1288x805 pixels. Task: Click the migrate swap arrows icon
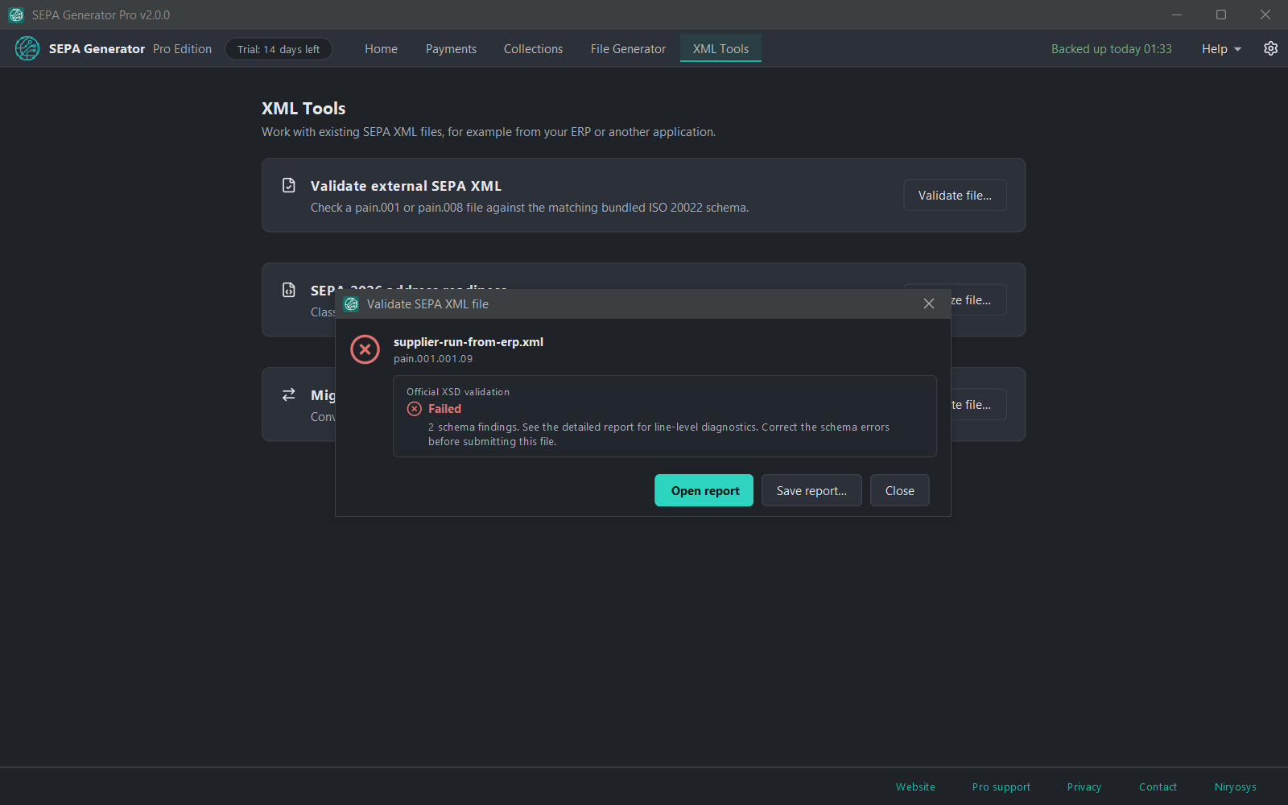(x=289, y=395)
